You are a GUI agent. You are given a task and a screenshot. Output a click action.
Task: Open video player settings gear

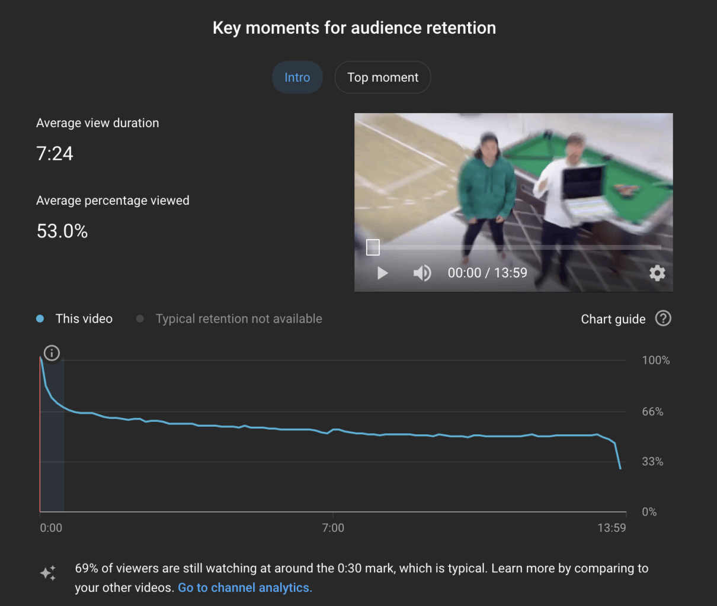[x=657, y=273]
